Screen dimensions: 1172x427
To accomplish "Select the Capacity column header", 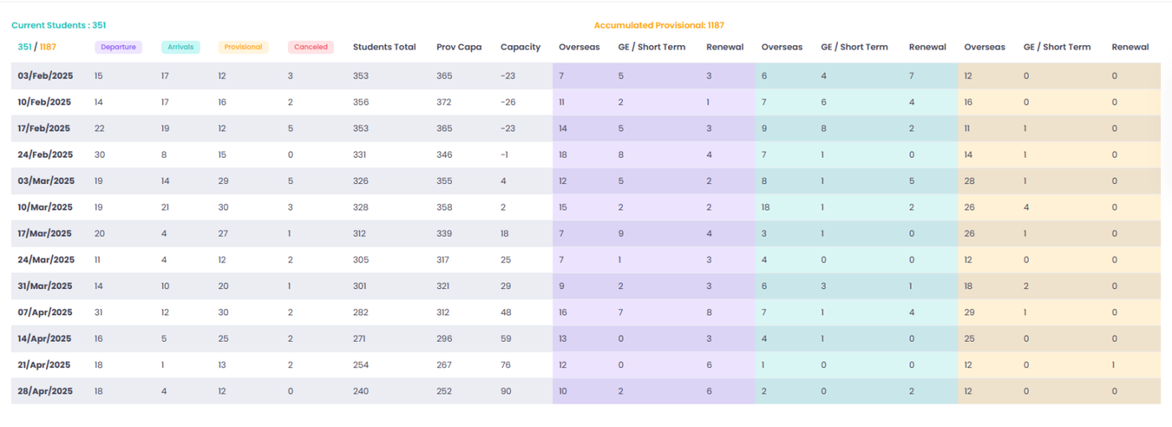I will tap(521, 48).
